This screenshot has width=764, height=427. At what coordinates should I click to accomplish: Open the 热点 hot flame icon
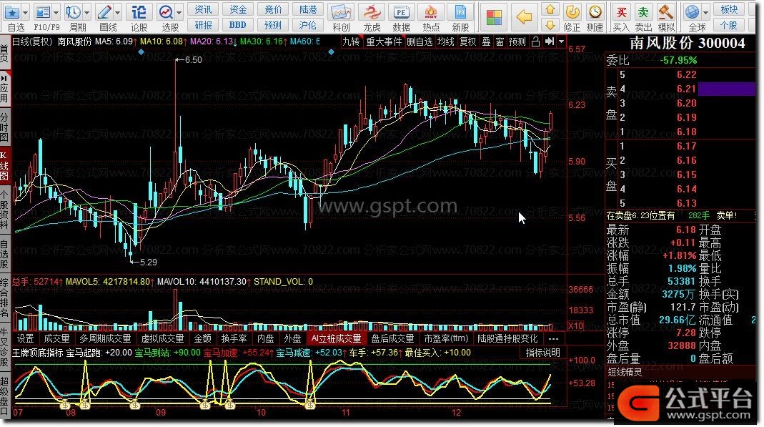(431, 11)
